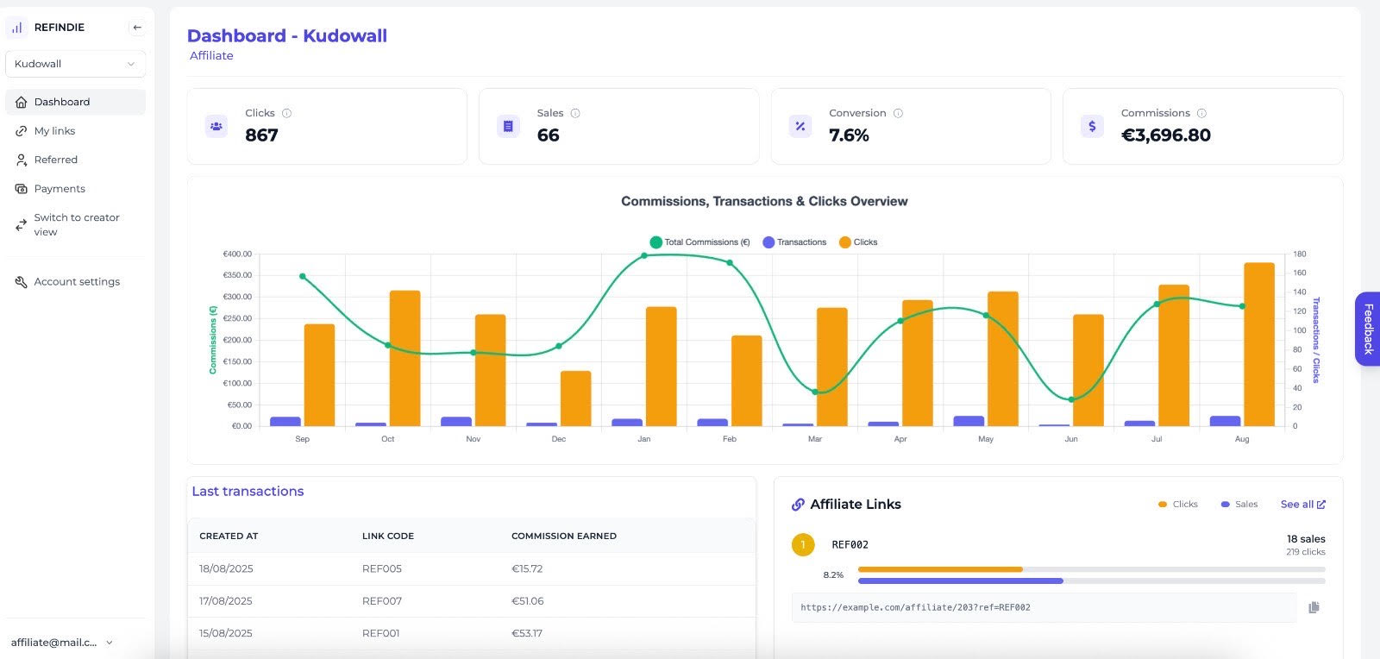Click the See all affiliate links link
Image resolution: width=1380 pixels, height=659 pixels.
coord(1303,505)
